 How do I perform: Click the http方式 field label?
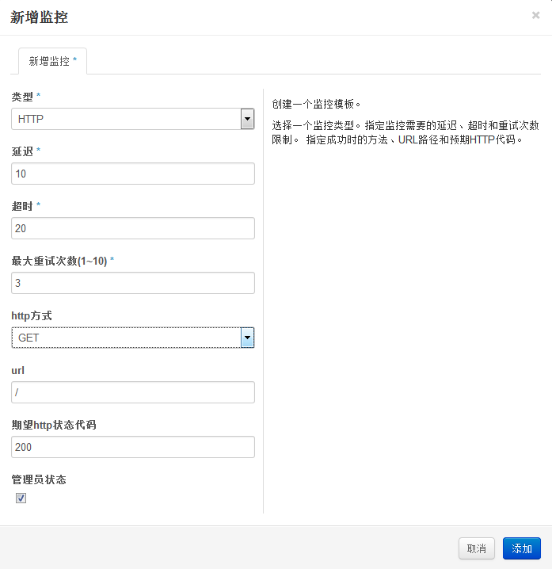click(32, 315)
